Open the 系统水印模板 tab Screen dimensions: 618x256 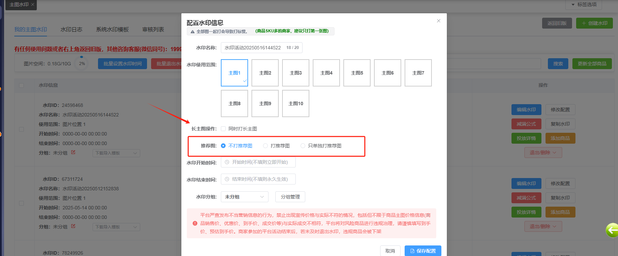pos(112,30)
